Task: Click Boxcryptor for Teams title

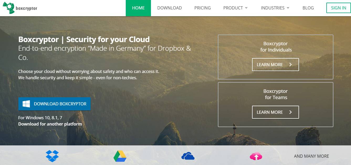Action: (x=276, y=94)
